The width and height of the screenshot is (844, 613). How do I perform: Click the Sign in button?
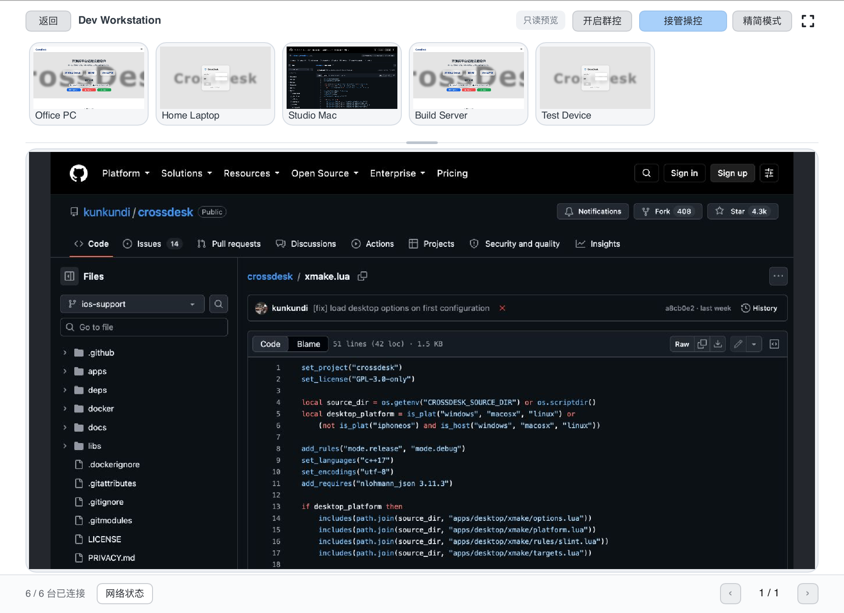click(x=684, y=173)
